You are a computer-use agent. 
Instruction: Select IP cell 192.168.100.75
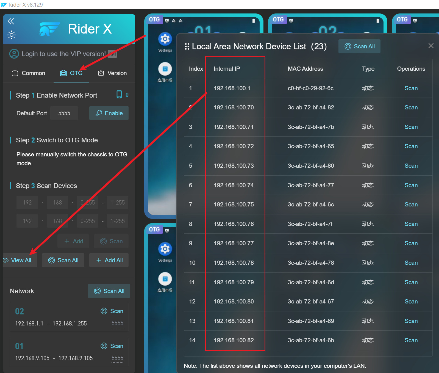coord(234,205)
